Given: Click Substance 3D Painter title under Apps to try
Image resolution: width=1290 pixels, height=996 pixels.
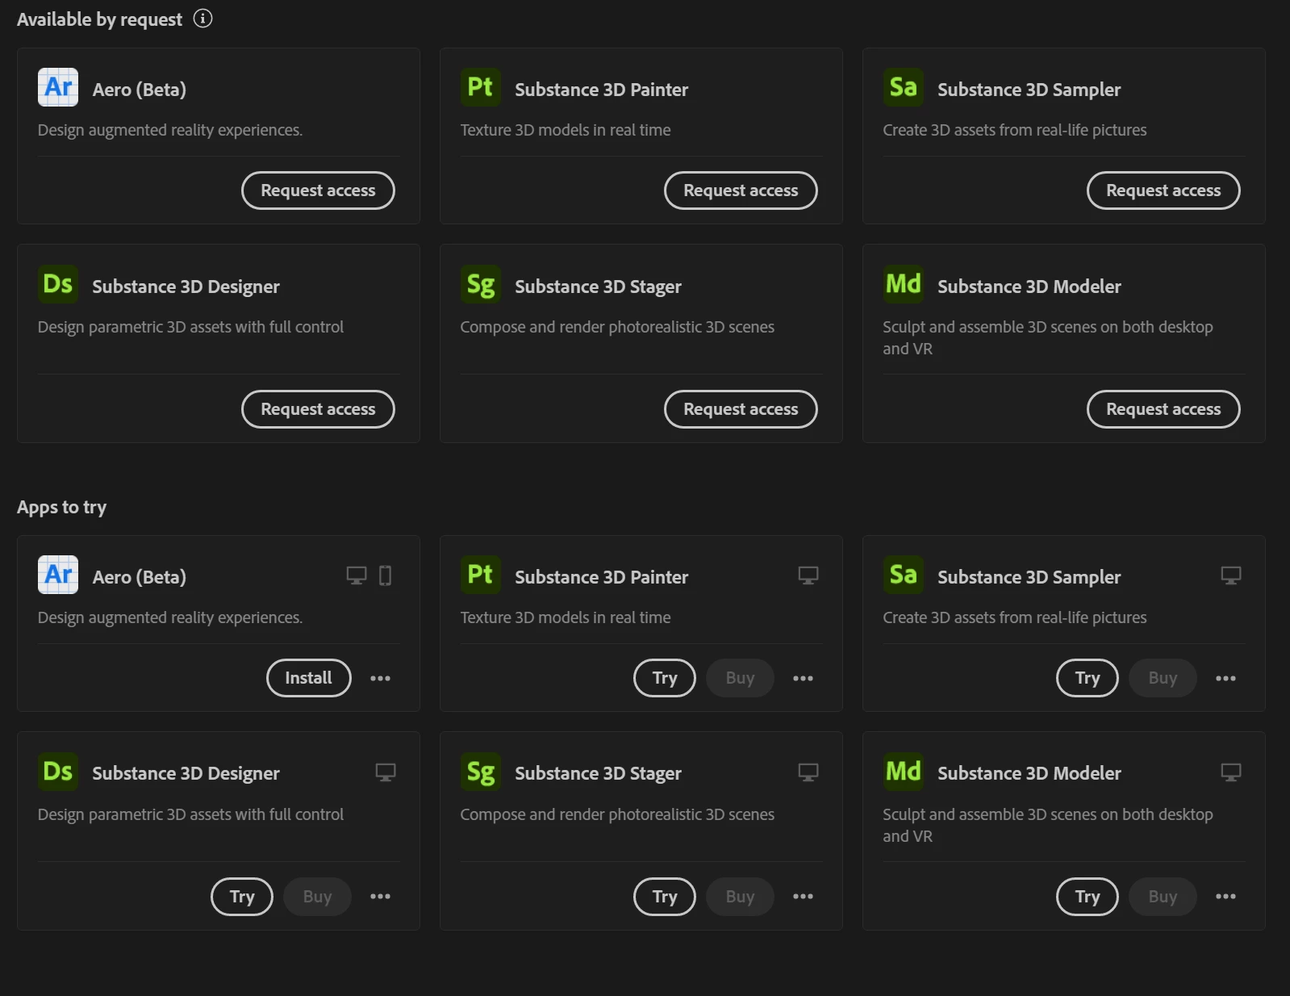Looking at the screenshot, I should point(601,577).
